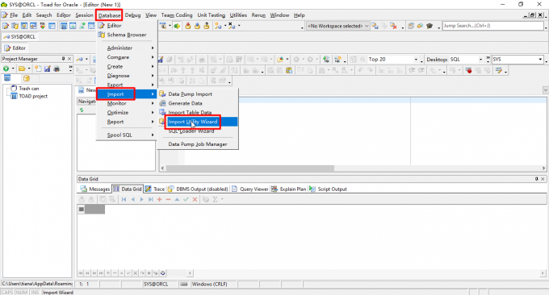Switch to the Script Output tab

pyautogui.click(x=328, y=189)
